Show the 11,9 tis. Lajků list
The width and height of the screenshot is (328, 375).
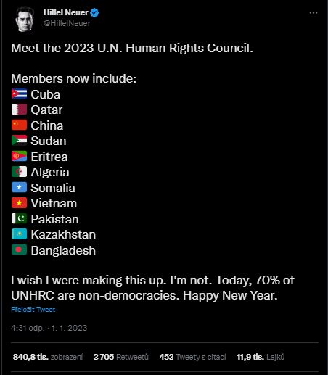261,357
